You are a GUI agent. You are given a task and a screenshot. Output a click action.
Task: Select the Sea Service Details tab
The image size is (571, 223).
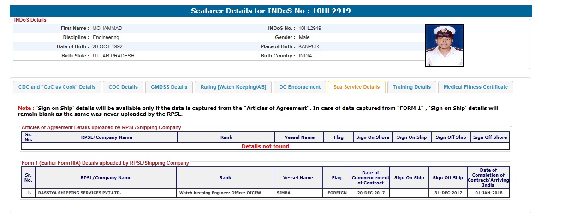pos(356,87)
